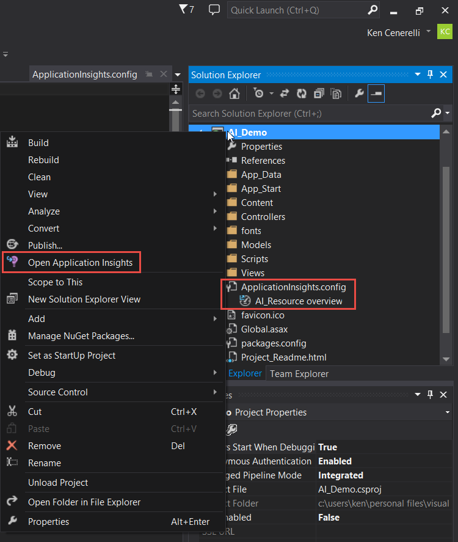The image size is (458, 542).
Task: Close the Properties panel
Action: pyautogui.click(x=443, y=394)
